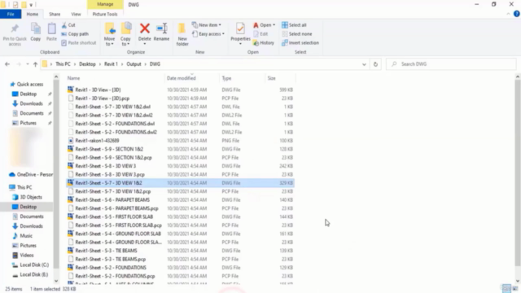Click Paste shortcut option

tap(79, 43)
